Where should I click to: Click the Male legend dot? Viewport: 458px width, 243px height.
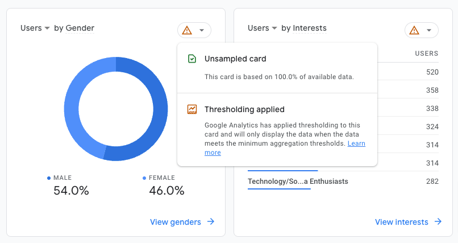[x=49, y=178]
